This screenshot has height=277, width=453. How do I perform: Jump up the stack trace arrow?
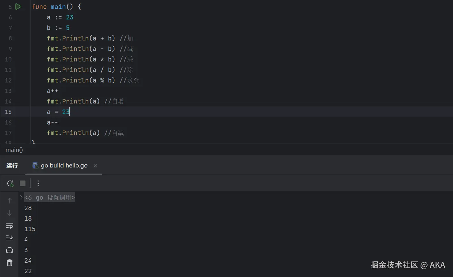click(x=10, y=200)
